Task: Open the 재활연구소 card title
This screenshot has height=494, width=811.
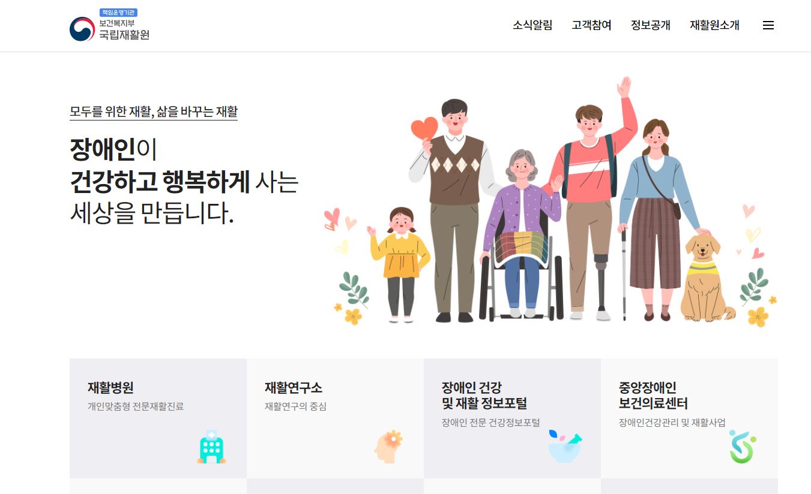Action: [x=294, y=387]
